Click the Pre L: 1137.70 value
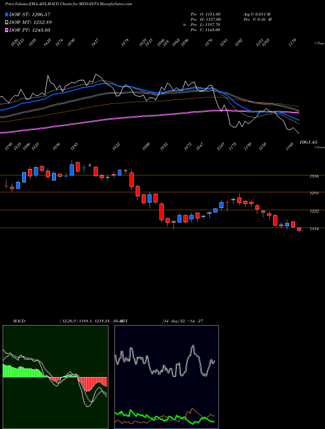Image resolution: width=325 pixels, height=429 pixels. (205, 25)
